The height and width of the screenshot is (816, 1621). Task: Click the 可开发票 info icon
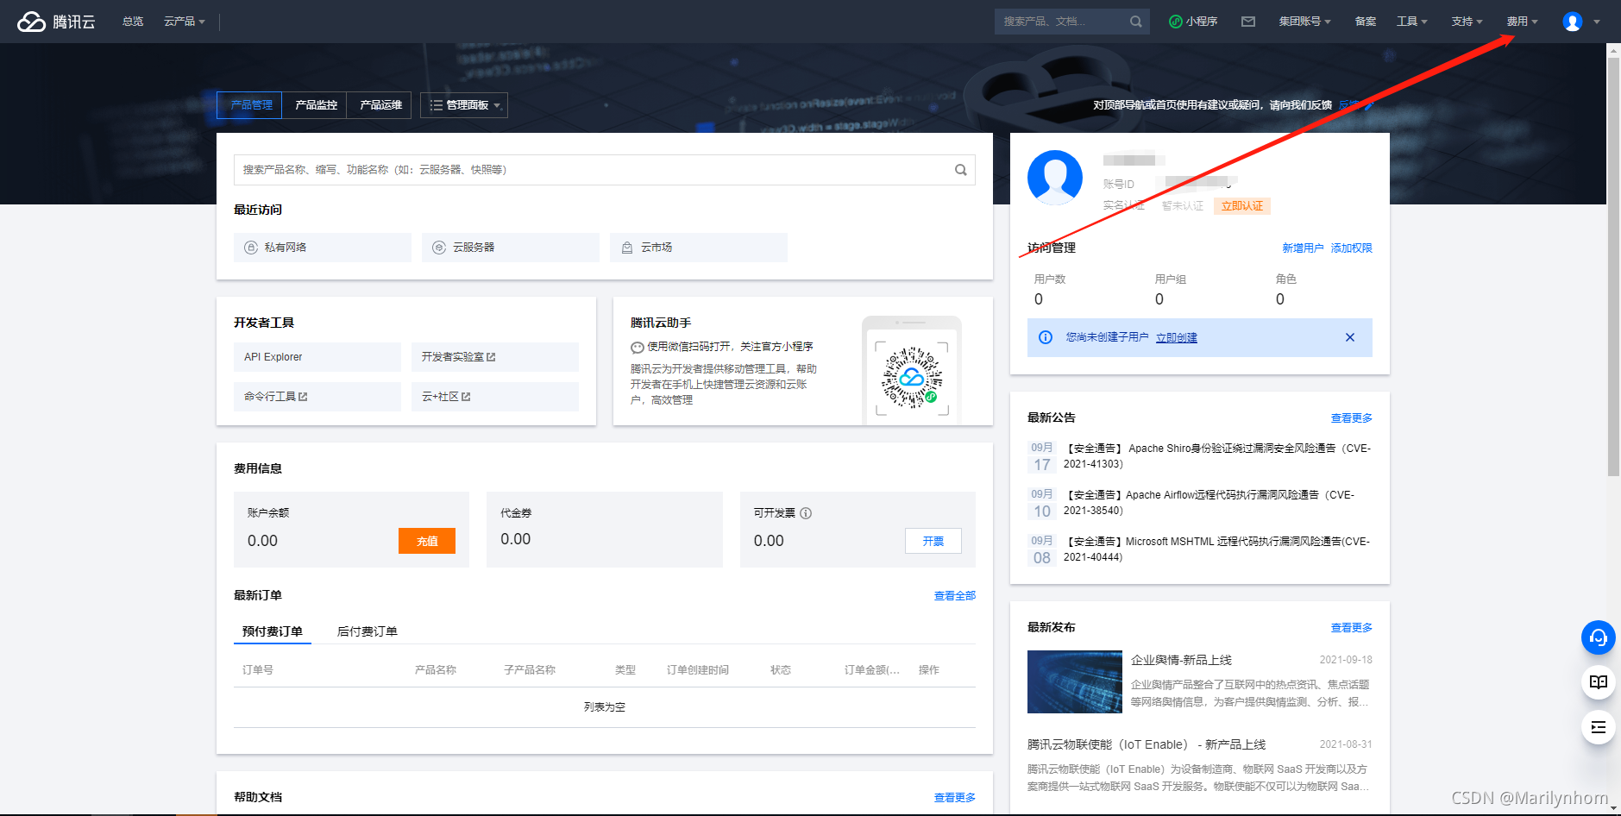pos(806,513)
